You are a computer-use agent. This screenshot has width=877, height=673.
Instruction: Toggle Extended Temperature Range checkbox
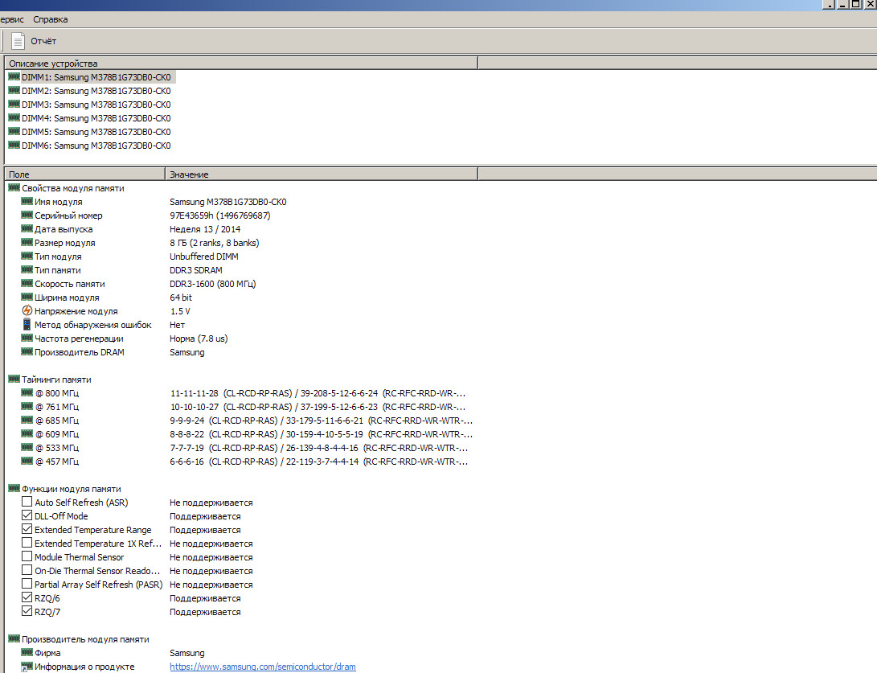coord(27,529)
